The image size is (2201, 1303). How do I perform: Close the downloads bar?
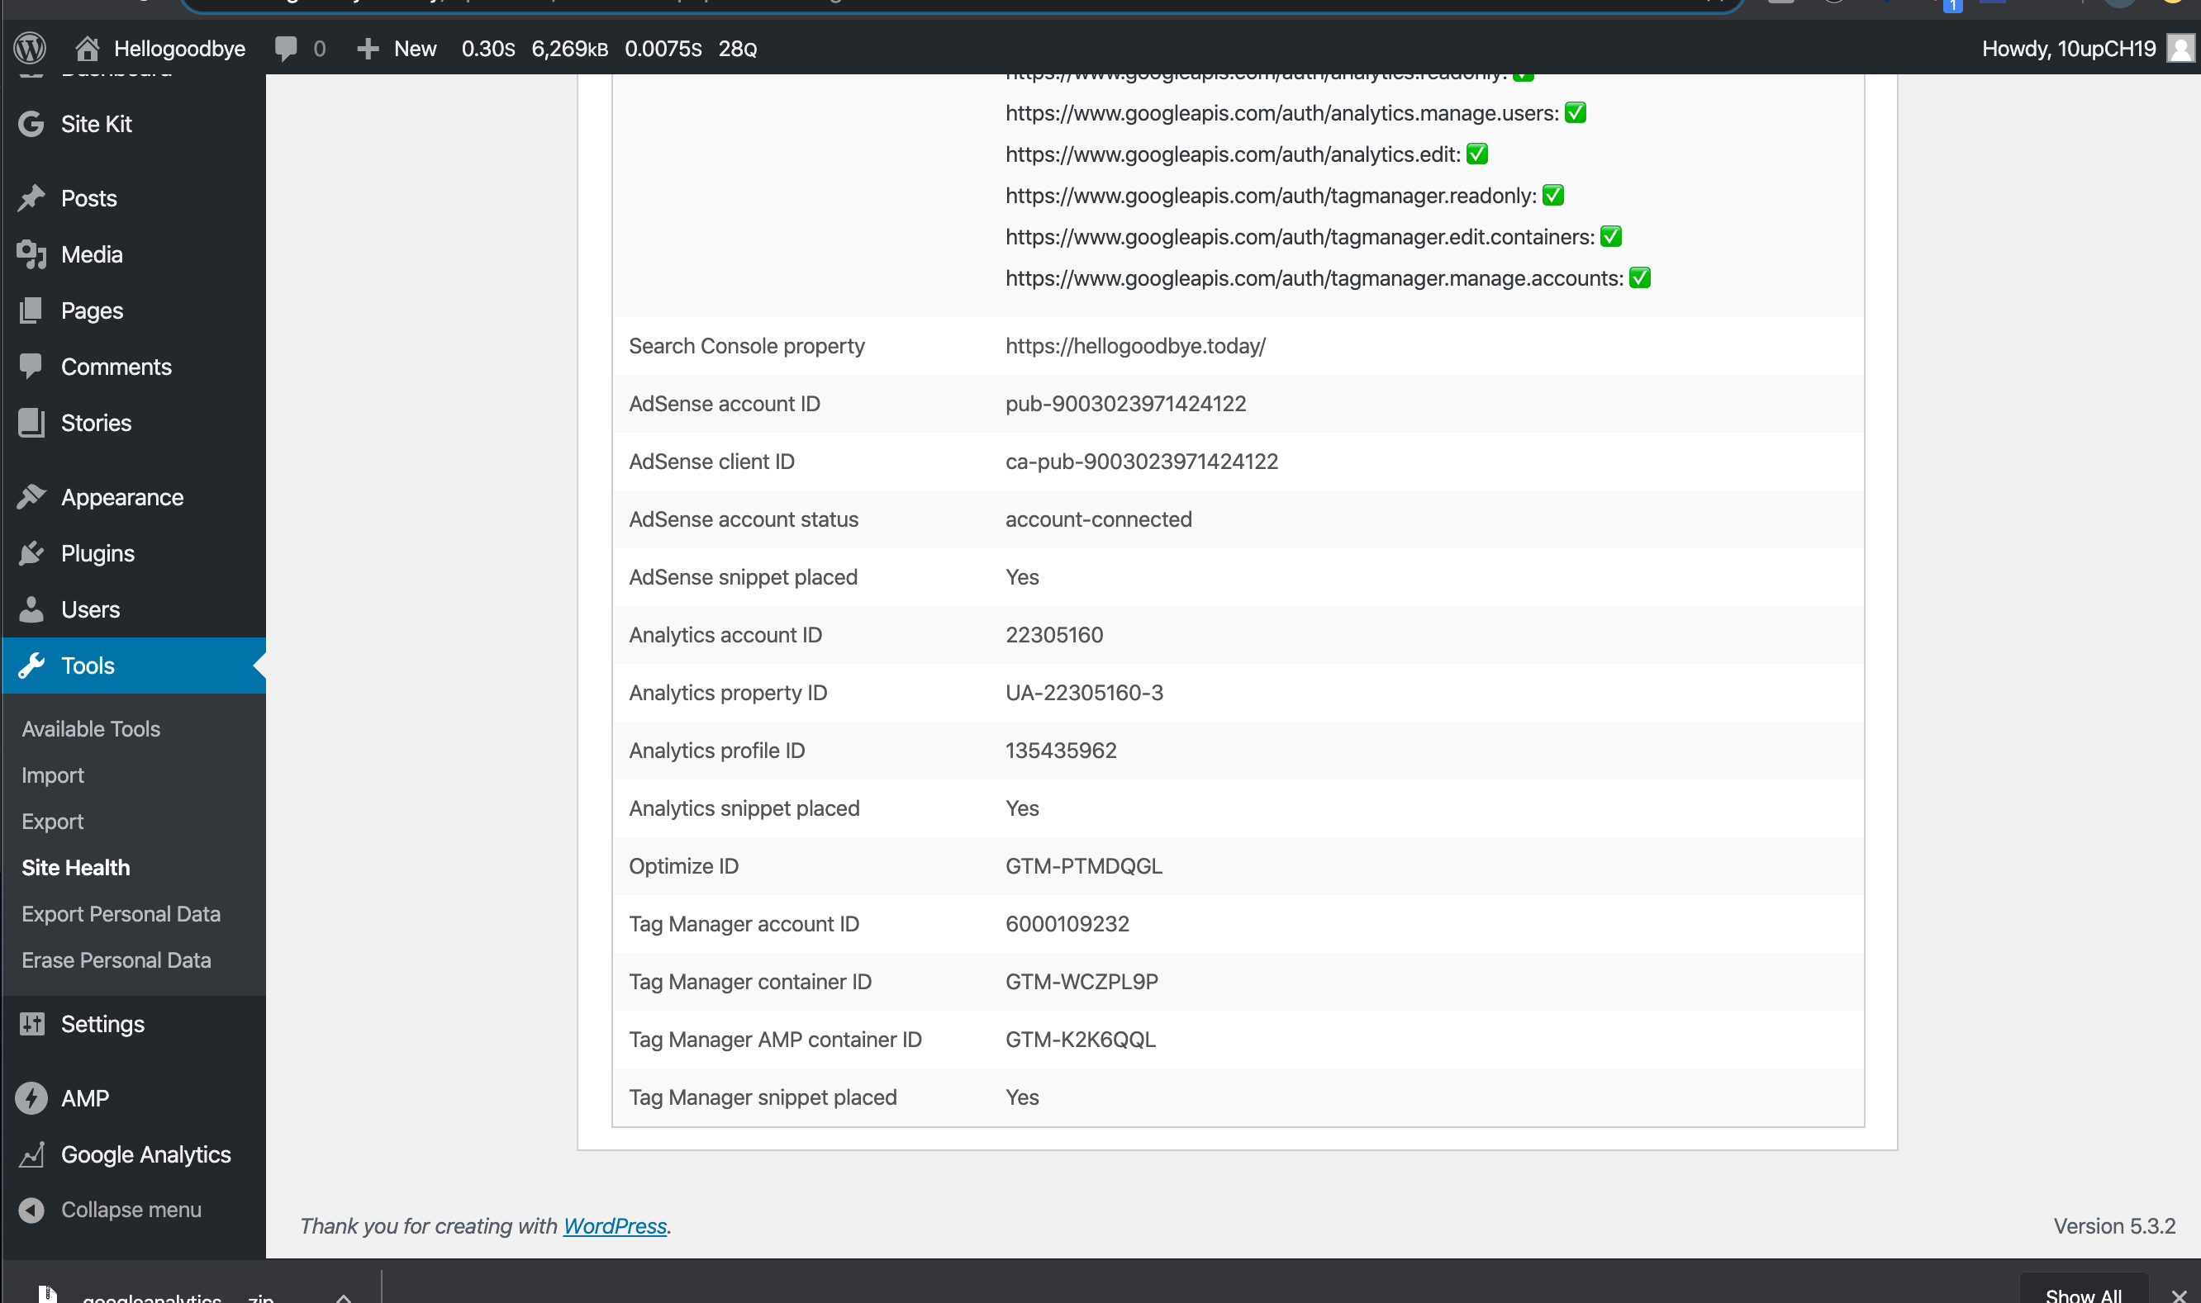[x=2178, y=1296]
